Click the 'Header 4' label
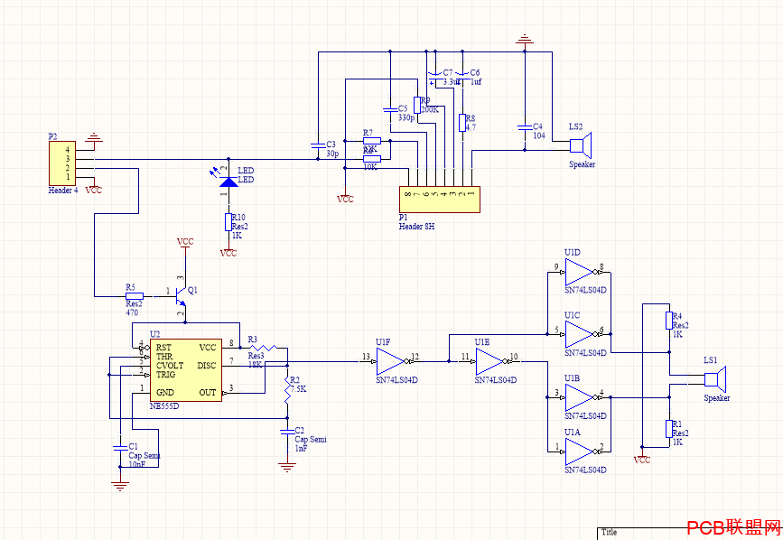Viewport: 783px width, 540px height. 63,191
